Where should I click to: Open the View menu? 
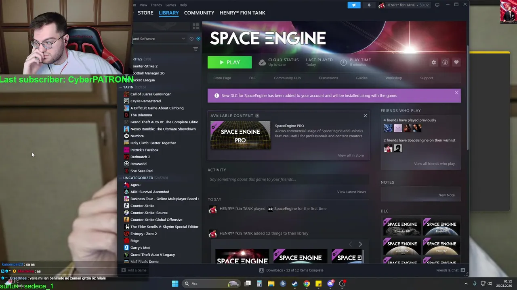tap(143, 5)
